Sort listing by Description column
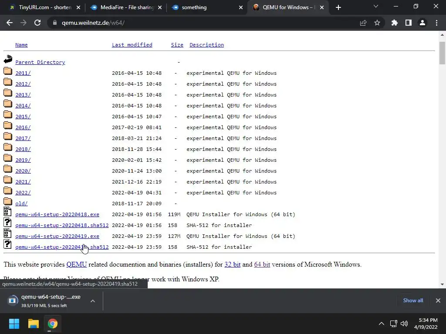 click(x=206, y=45)
